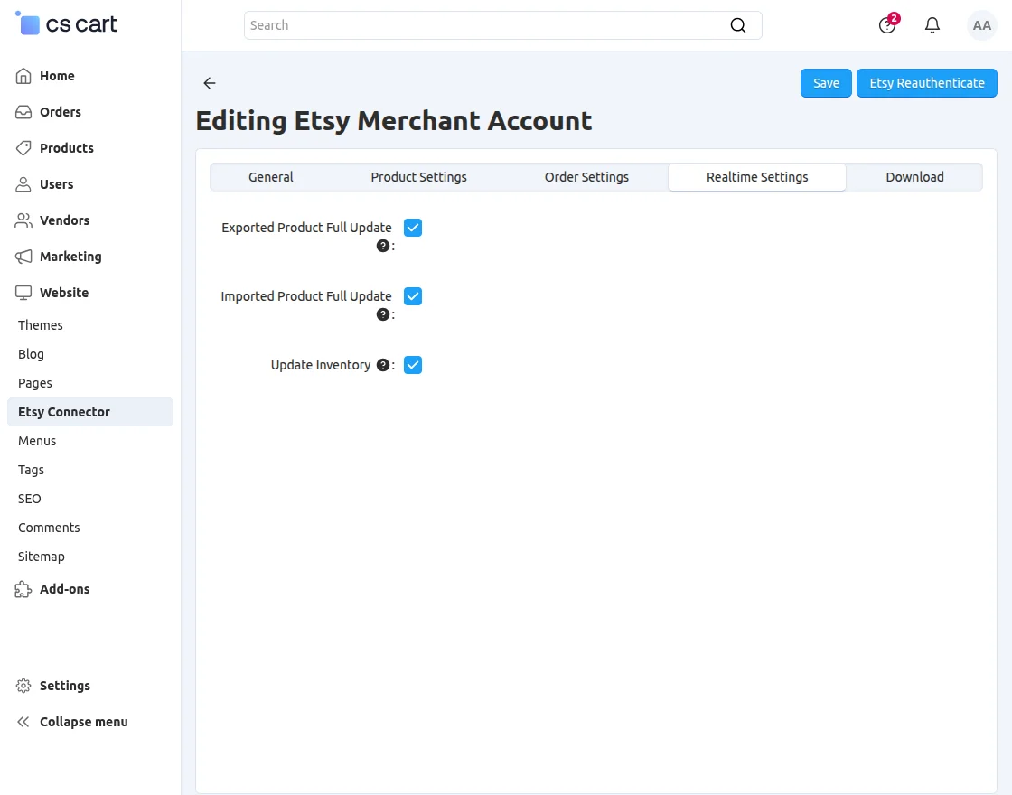Image resolution: width=1012 pixels, height=795 pixels.
Task: Click Imported Product Full Update help icon
Action: (x=383, y=314)
